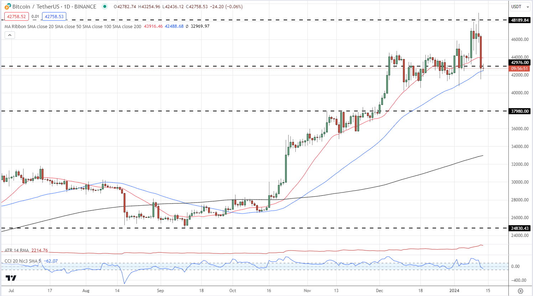This screenshot has width=533, height=296.
Task: Click the CCI value -62.07
Action: click(x=50, y=261)
